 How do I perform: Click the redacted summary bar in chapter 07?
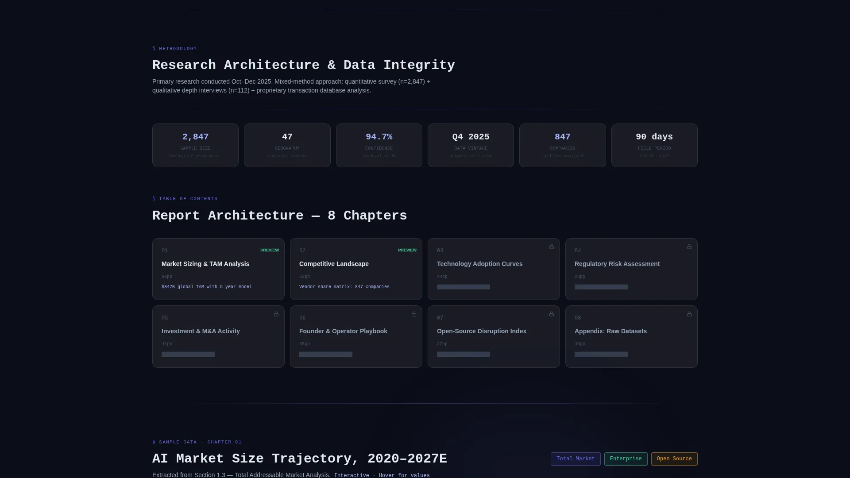464,354
